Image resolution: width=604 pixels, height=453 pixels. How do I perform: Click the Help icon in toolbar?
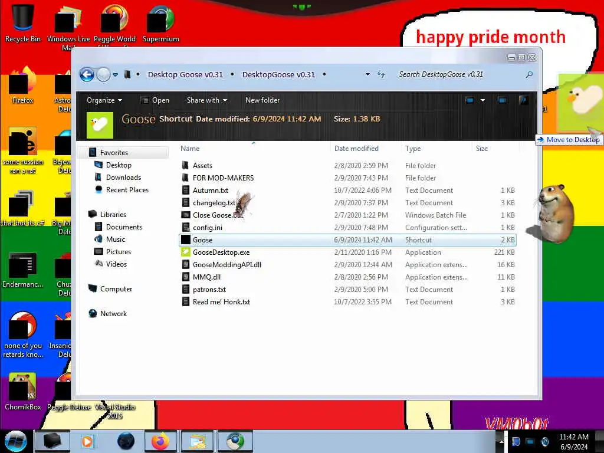click(523, 100)
